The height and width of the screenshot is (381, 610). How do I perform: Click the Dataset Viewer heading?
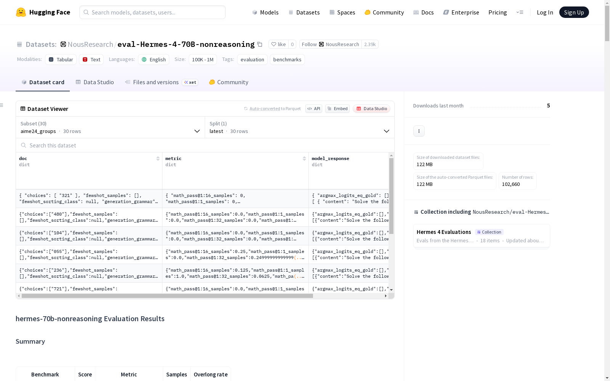(x=48, y=109)
